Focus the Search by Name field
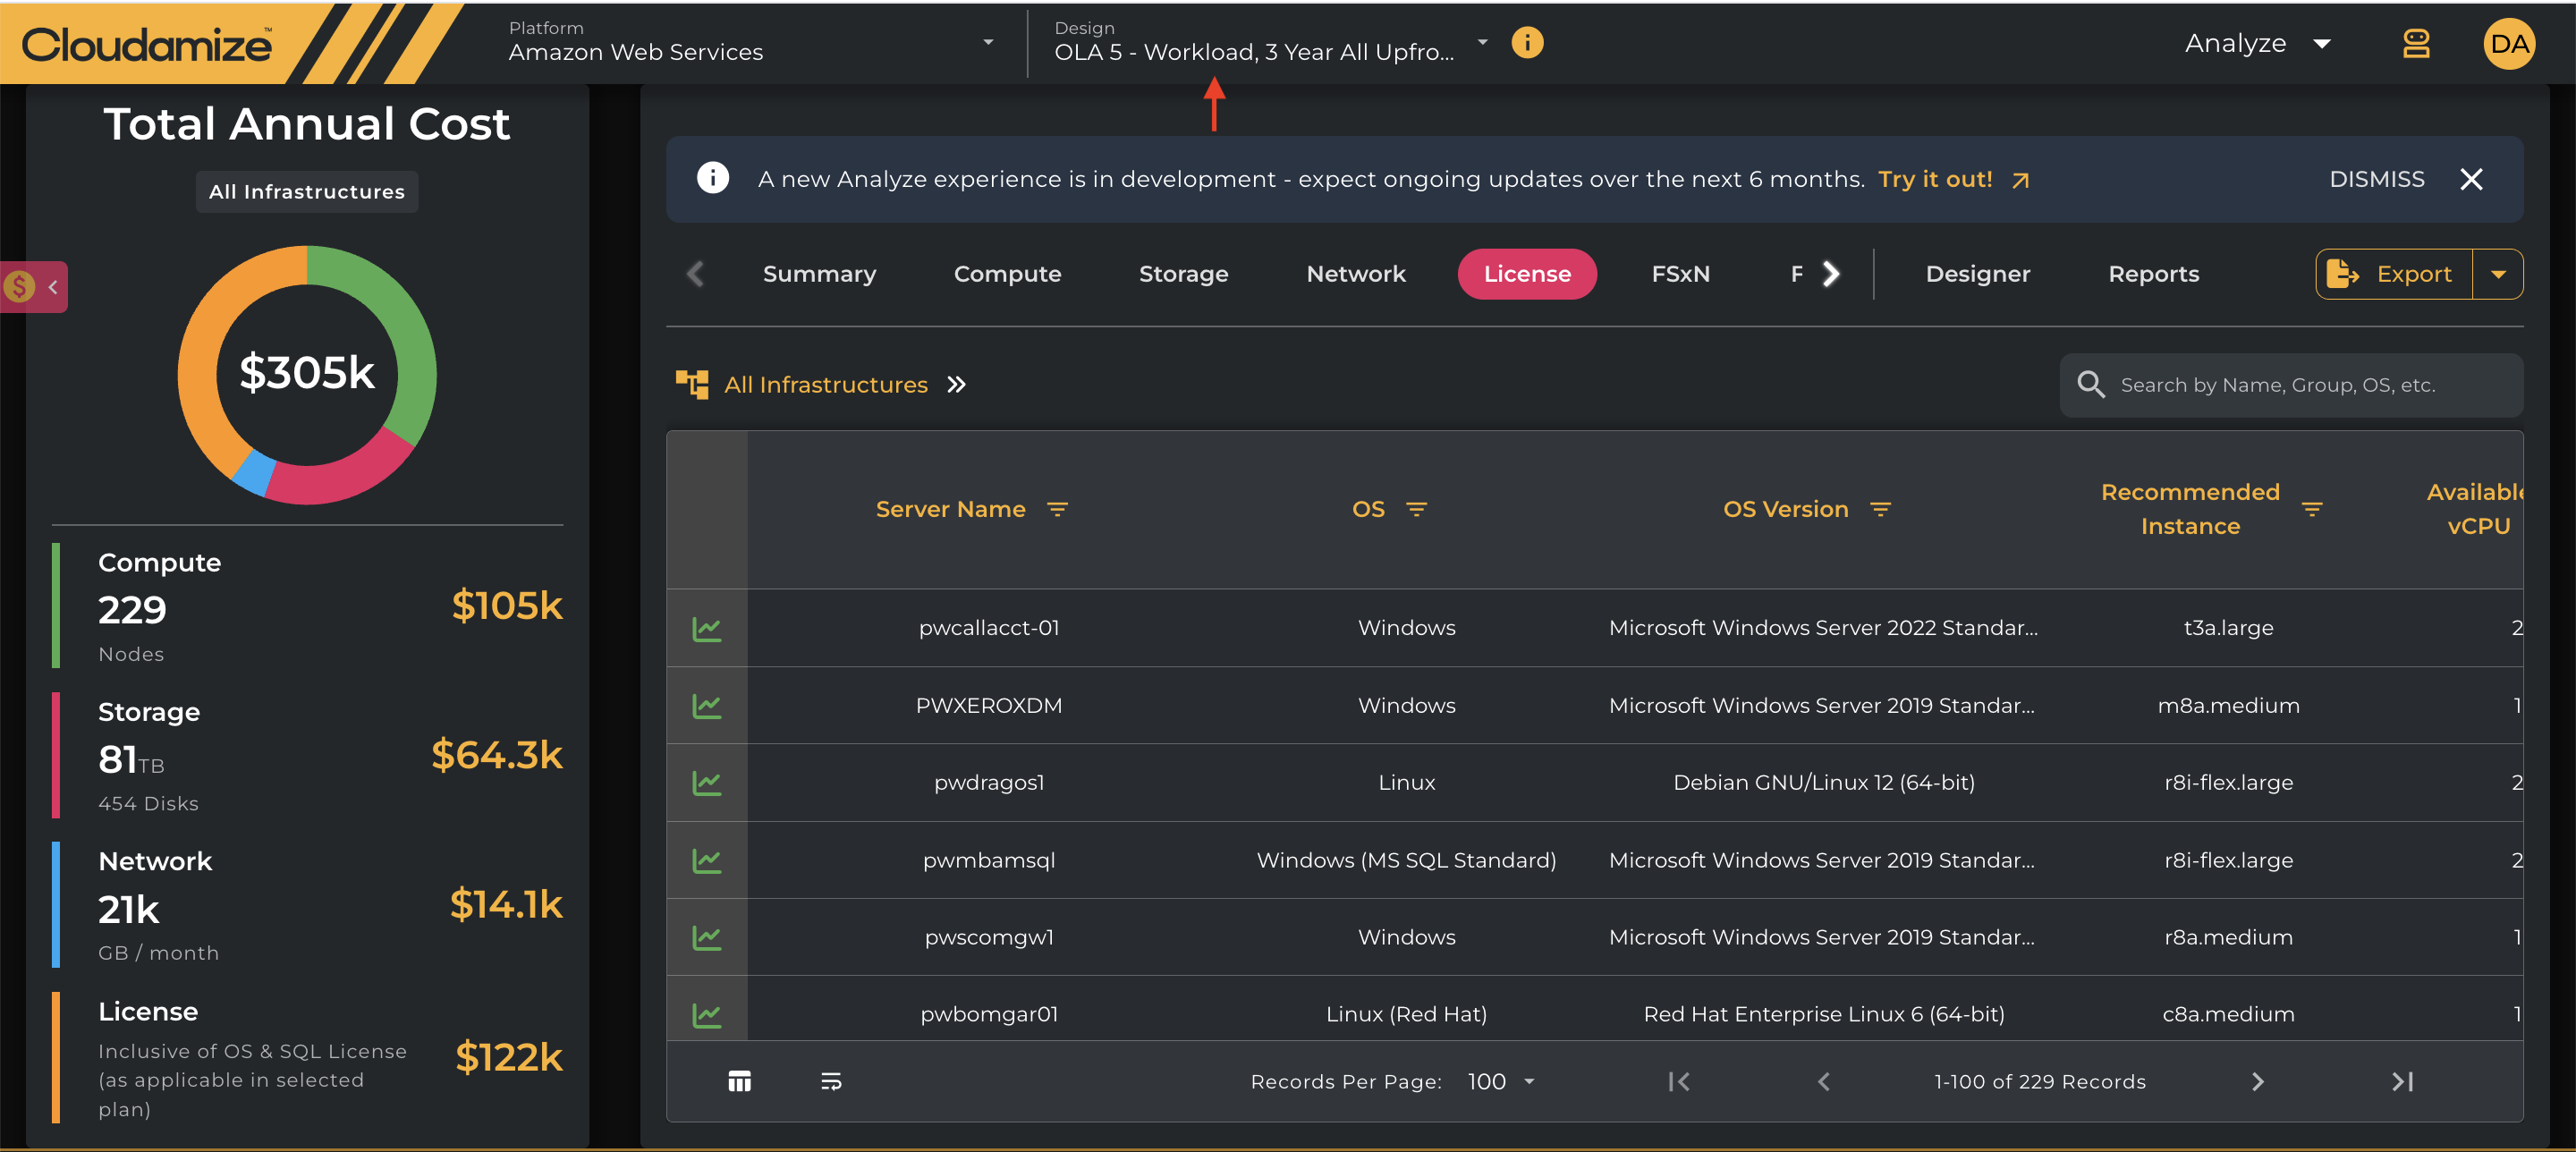Image resolution: width=2576 pixels, height=1152 pixels. (x=2290, y=385)
